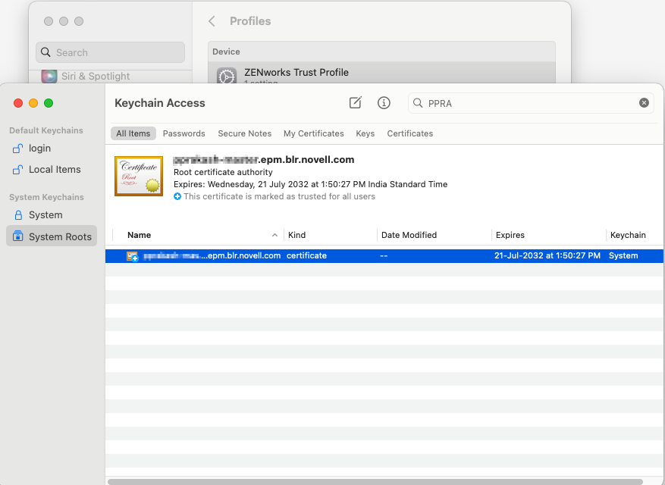Viewport: 665px width, 485px height.
Task: Clear the PPRA search text
Action: 644,103
